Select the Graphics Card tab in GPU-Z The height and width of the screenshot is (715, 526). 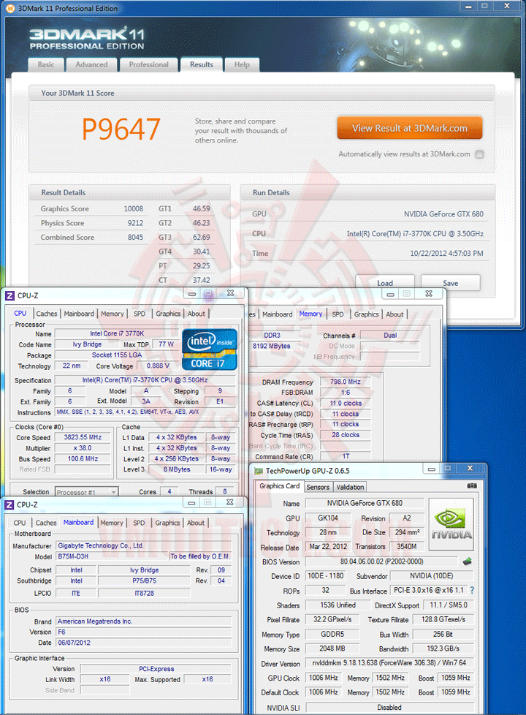tap(279, 486)
